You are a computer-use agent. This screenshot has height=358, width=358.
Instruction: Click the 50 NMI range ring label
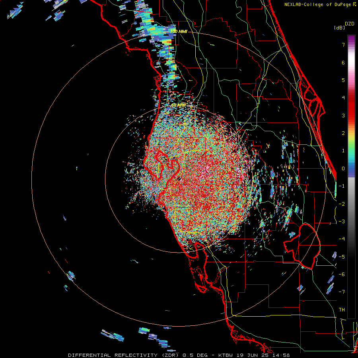click(179, 105)
